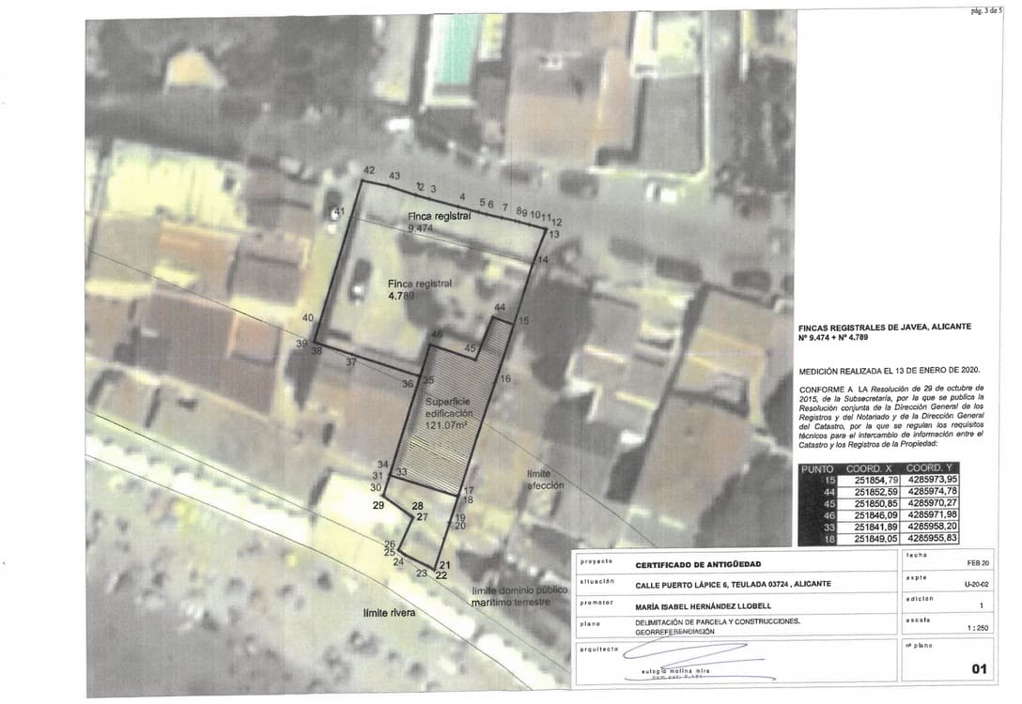
Task: Click the "límite rivera" label
Action: [x=390, y=613]
